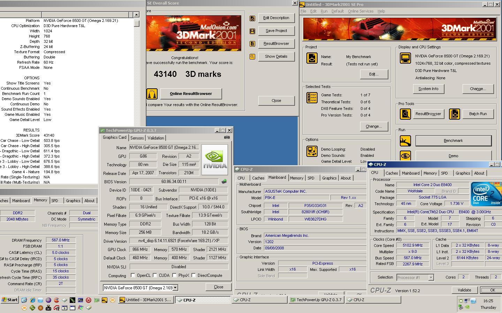Open the Run menu in 3DMark2001
The image size is (502, 313).
pyautogui.click(x=324, y=11)
